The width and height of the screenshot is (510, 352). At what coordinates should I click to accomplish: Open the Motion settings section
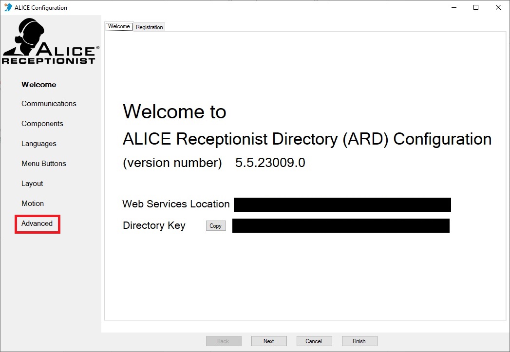coord(33,204)
